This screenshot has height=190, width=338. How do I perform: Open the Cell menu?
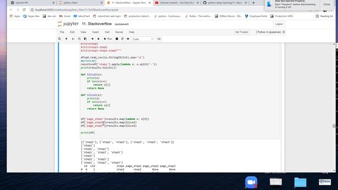(107, 32)
